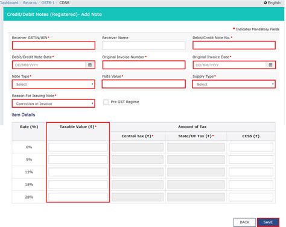Click the Credit/Debit Notes (Registered) title
Screen dimensions: 286x227
(x=54, y=14)
